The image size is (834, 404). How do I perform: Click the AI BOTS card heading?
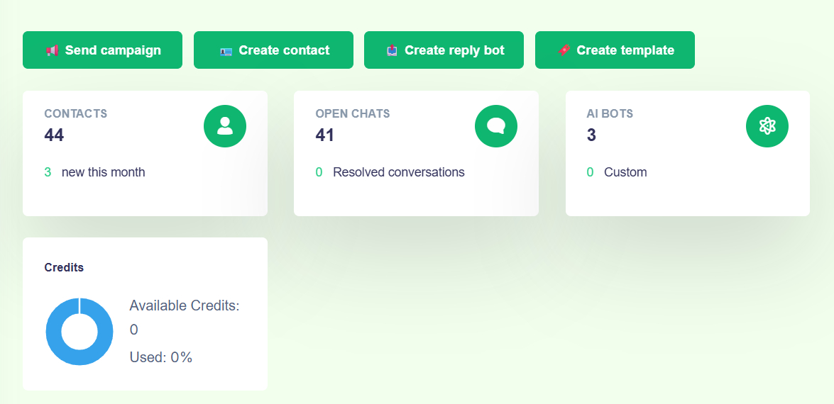610,113
